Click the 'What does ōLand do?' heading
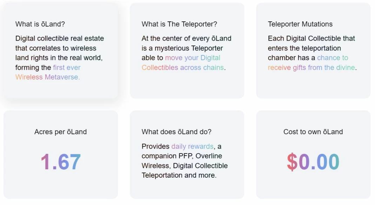The image size is (375, 205). (176, 132)
